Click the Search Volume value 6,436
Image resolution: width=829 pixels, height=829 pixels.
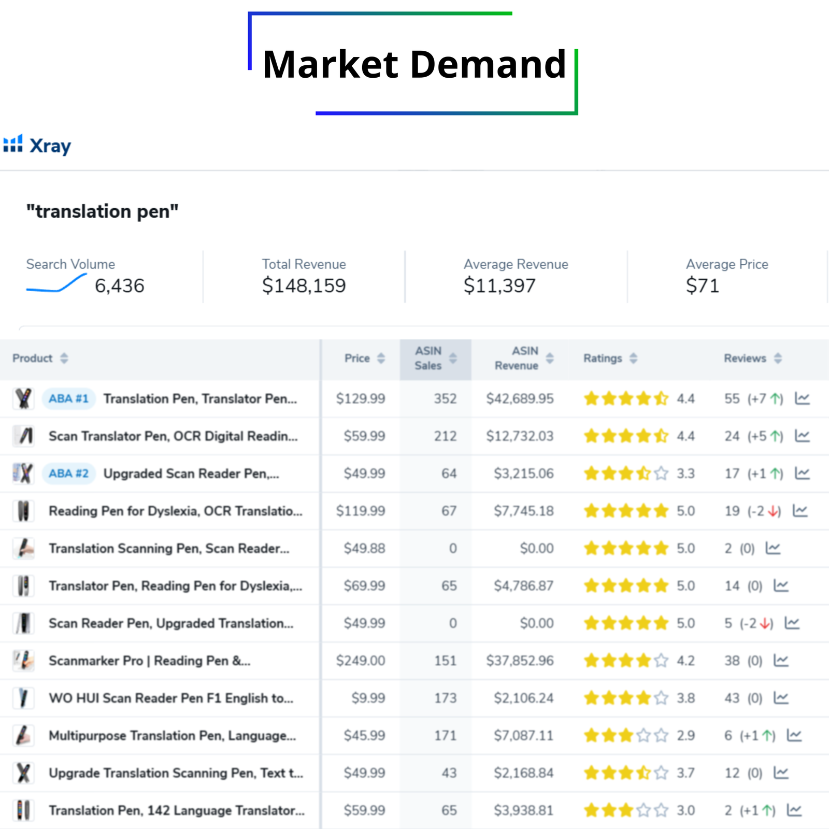(120, 285)
